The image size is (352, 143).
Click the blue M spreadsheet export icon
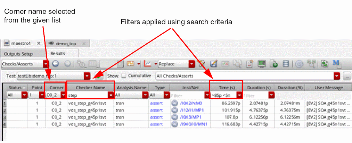[337, 64]
